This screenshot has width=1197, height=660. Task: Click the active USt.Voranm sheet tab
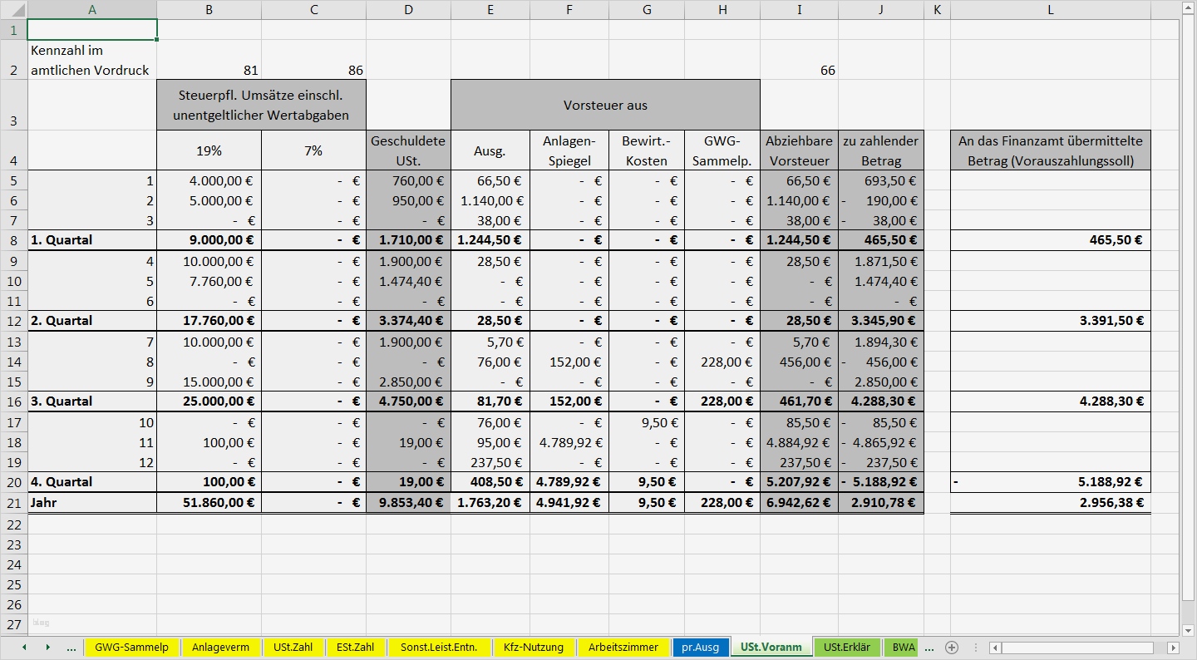point(771,648)
